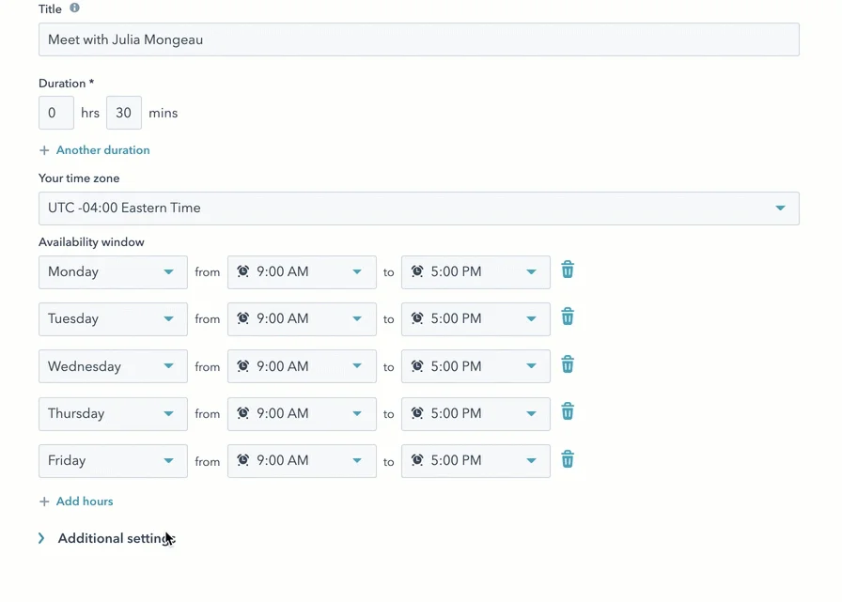Viewport: 842px width, 602px height.
Task: Change Tuesday start time 9:00 AM
Action: [x=302, y=318]
